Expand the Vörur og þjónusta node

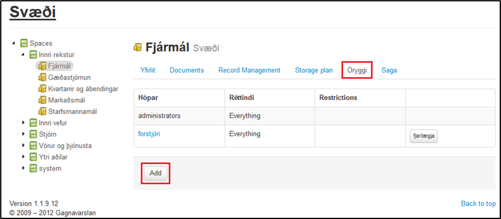click(23, 146)
